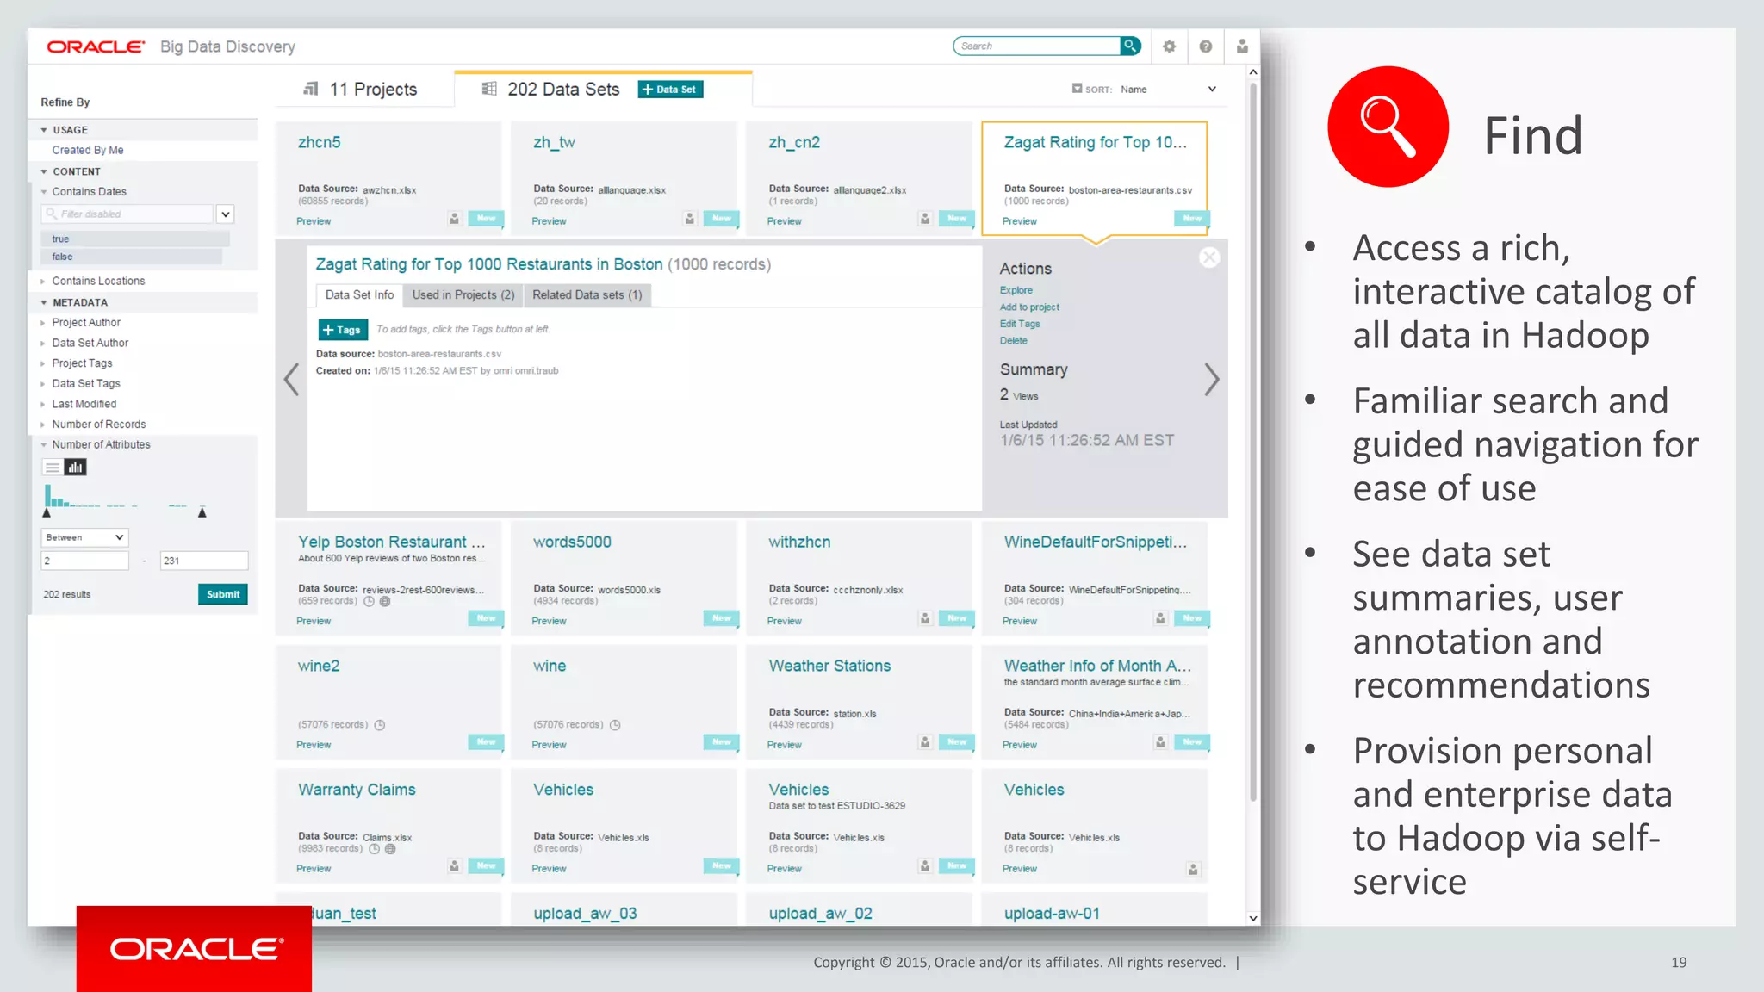The image size is (1764, 992).
Task: Go to previous data set with left arrow
Action: [292, 379]
